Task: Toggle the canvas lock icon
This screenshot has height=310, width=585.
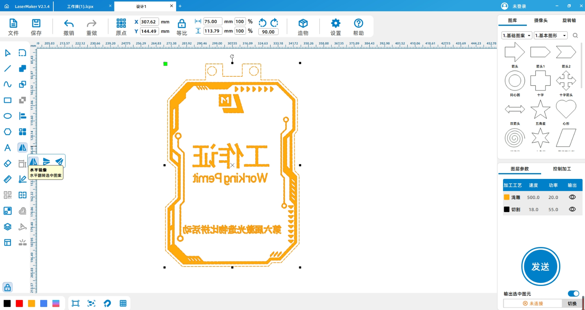Action: [x=7, y=287]
